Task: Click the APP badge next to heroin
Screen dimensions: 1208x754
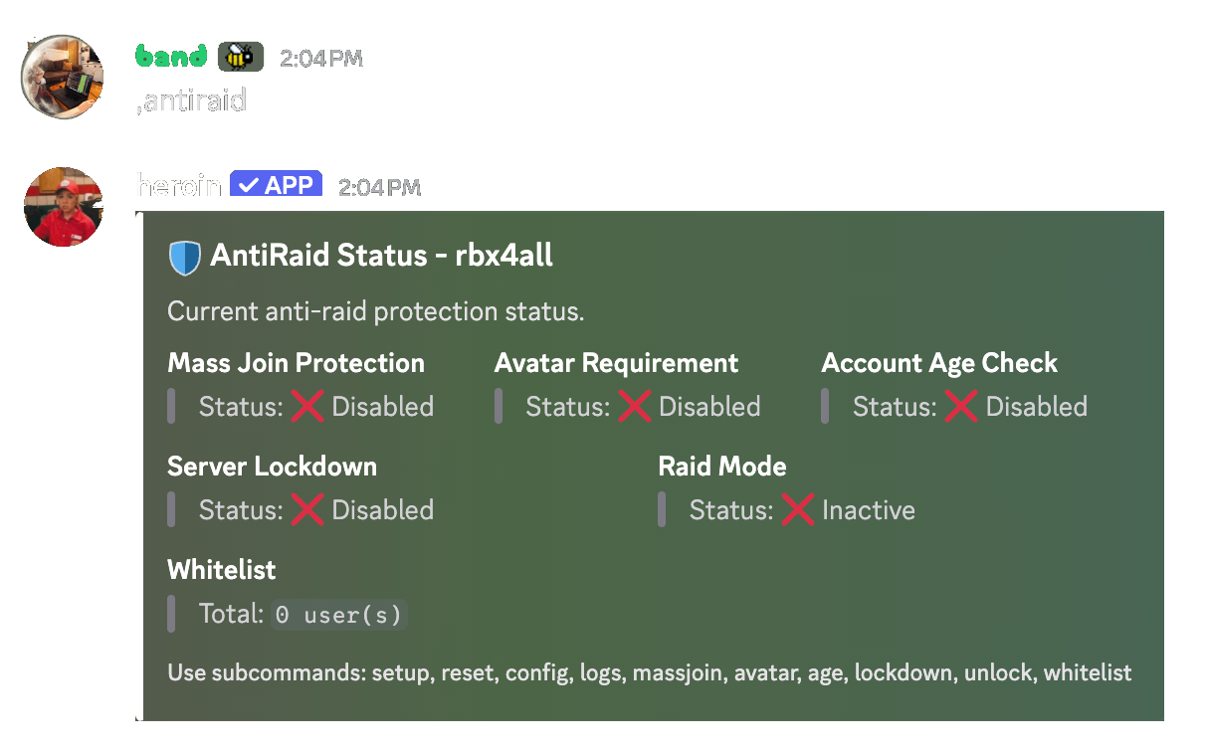Action: tap(276, 183)
